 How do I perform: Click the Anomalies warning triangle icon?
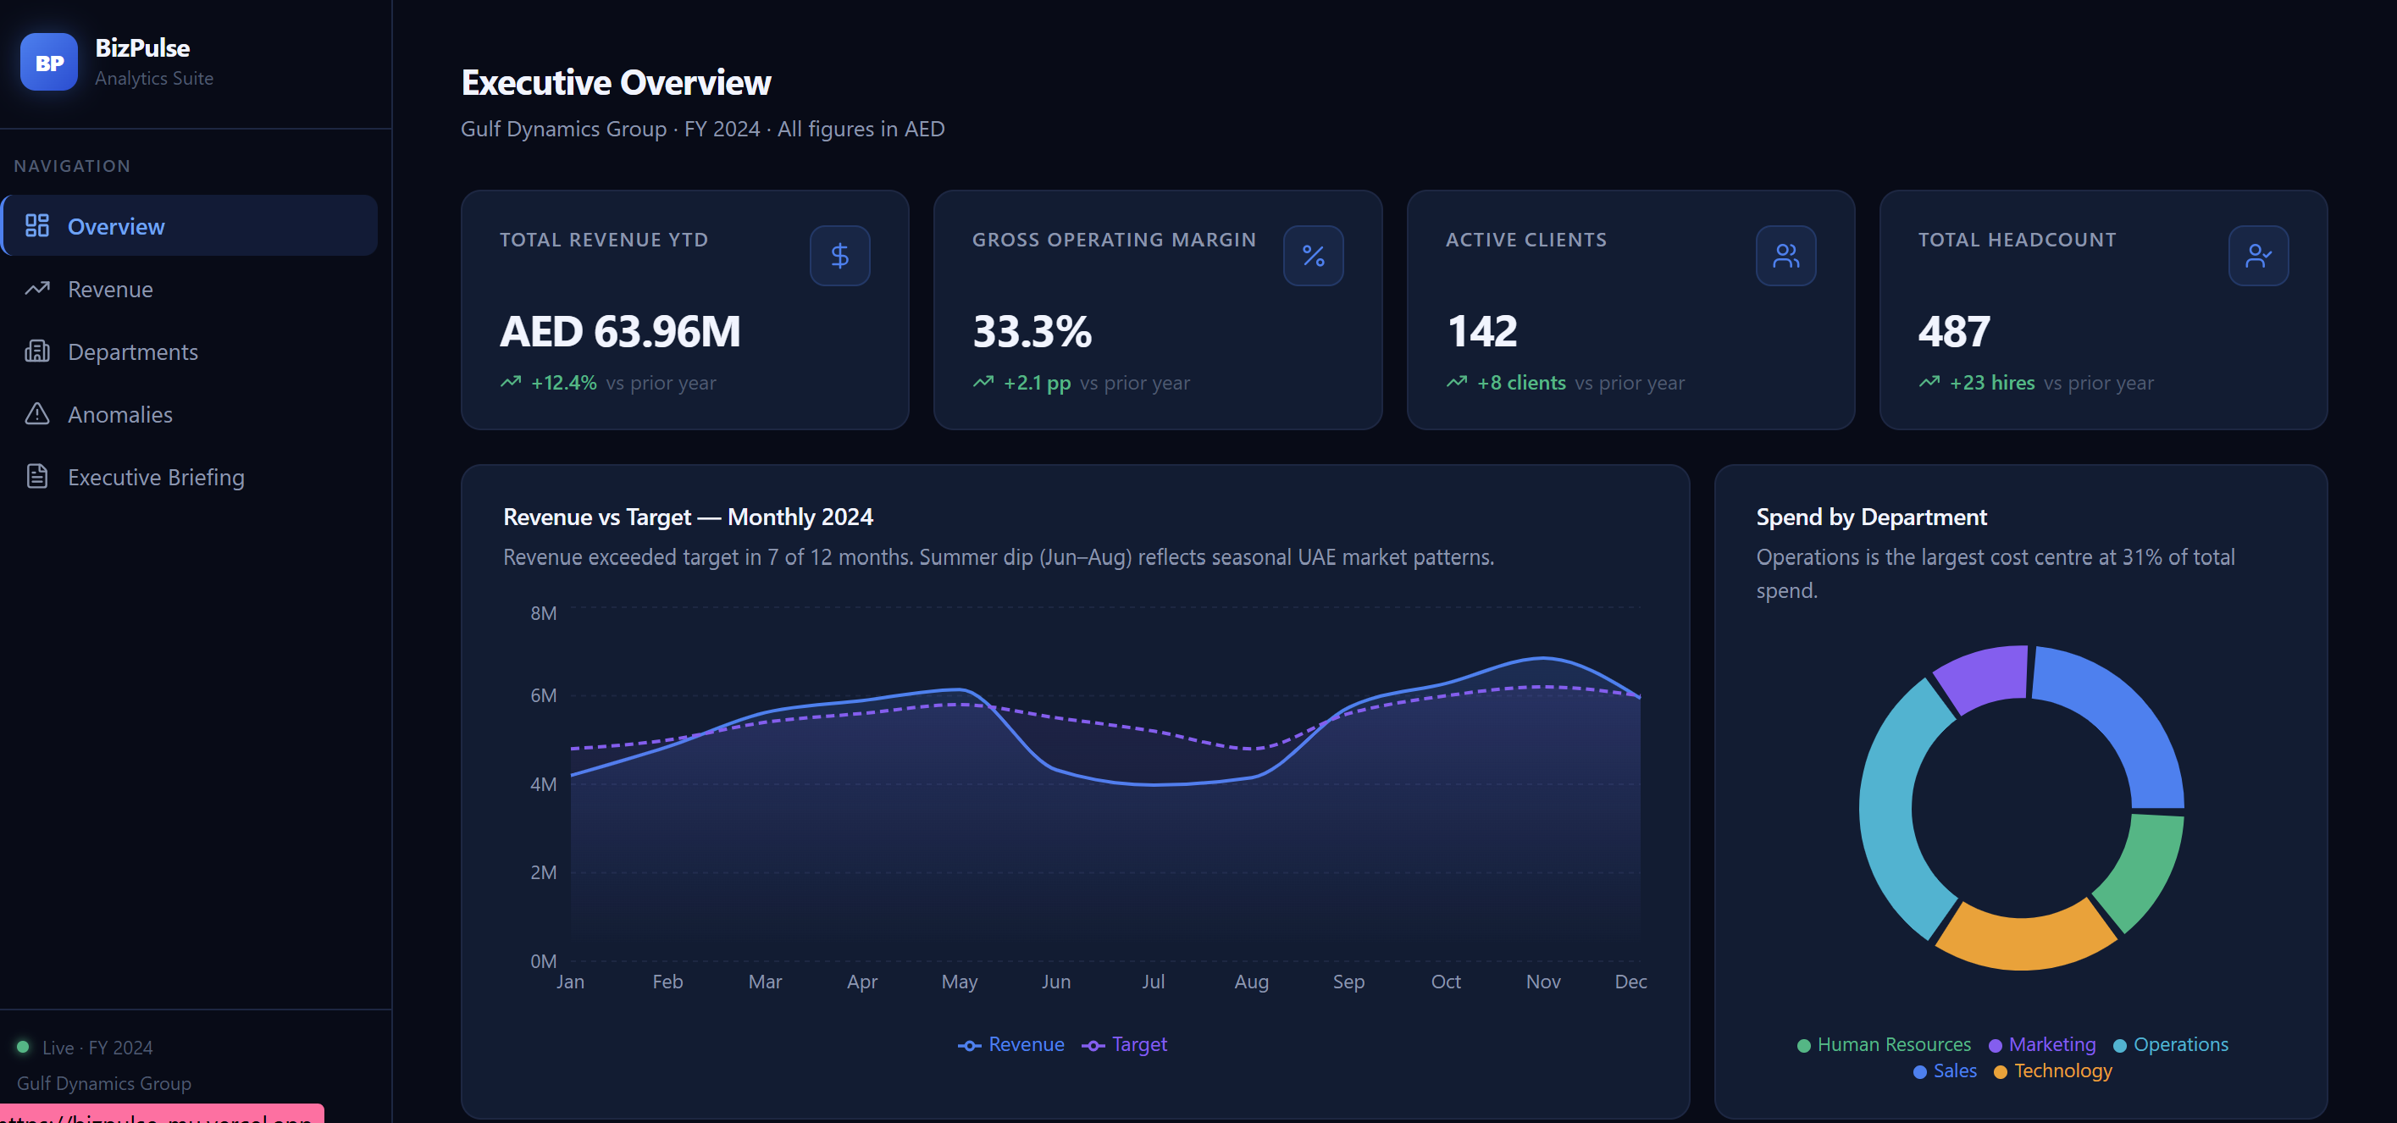point(37,414)
